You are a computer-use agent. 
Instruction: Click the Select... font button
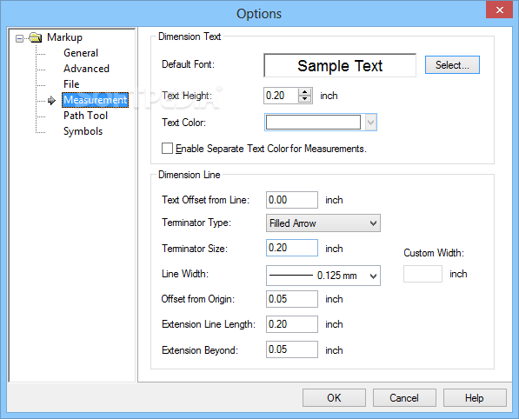[452, 65]
